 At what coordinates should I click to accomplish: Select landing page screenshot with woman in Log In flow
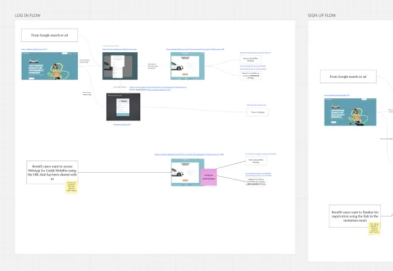tap(49, 66)
